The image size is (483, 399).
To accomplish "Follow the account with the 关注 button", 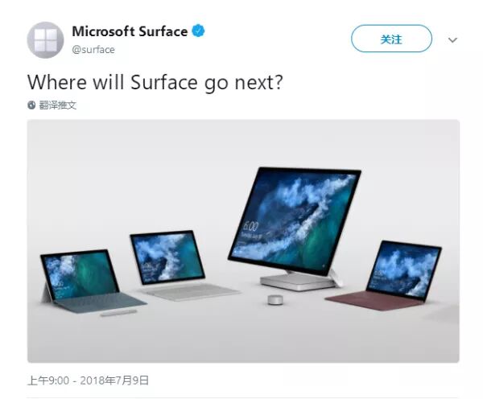I will point(391,39).
